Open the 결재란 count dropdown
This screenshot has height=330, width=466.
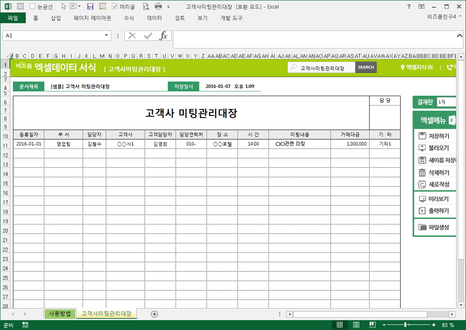tap(446, 102)
